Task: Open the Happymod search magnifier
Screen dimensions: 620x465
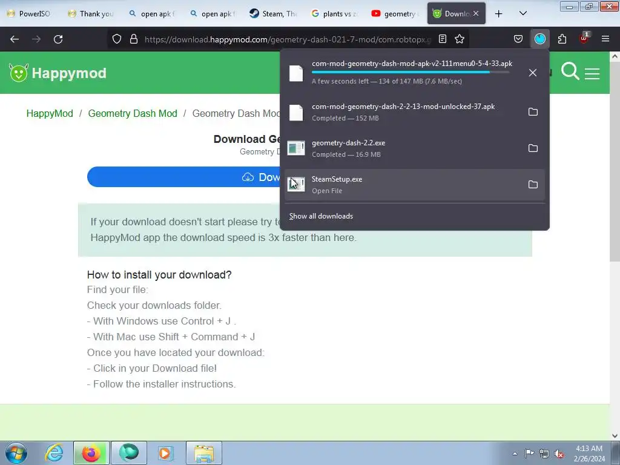Action: pos(570,71)
